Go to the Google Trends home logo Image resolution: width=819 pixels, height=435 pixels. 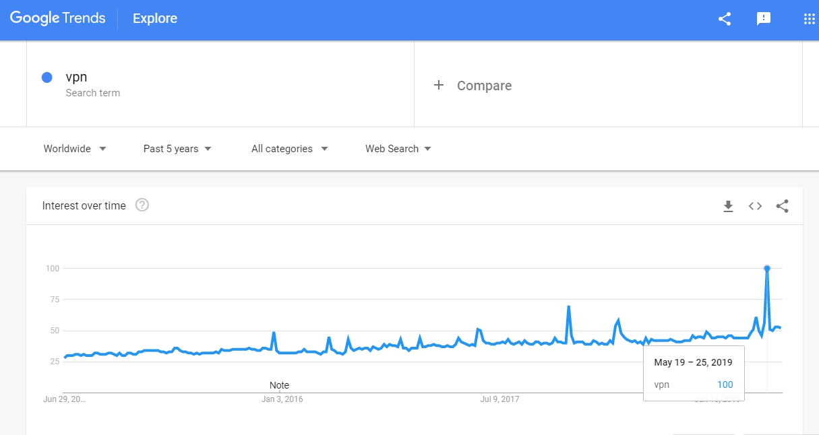(58, 18)
